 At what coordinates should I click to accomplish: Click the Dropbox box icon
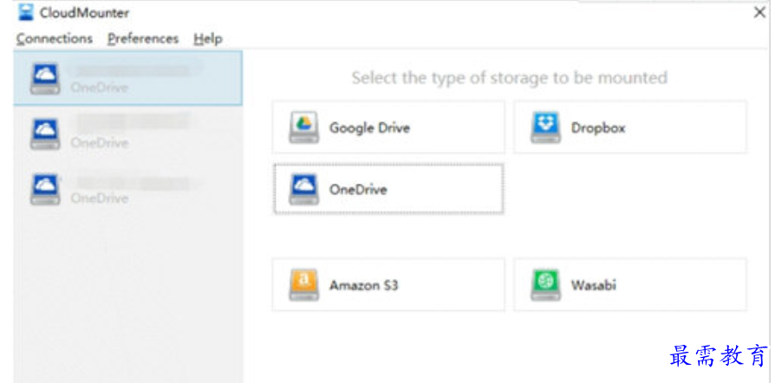click(545, 127)
